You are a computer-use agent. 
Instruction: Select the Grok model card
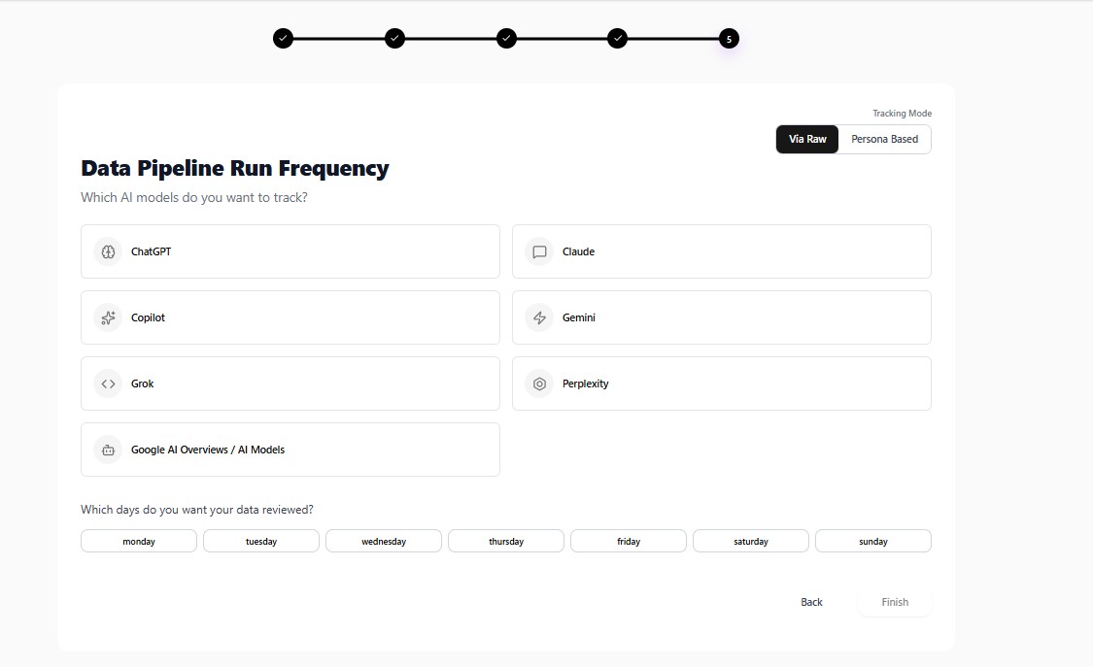tap(290, 384)
